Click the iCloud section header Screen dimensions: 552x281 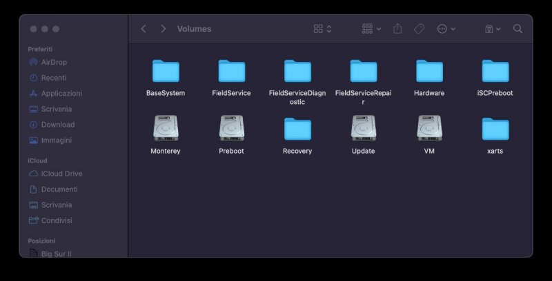coord(37,160)
